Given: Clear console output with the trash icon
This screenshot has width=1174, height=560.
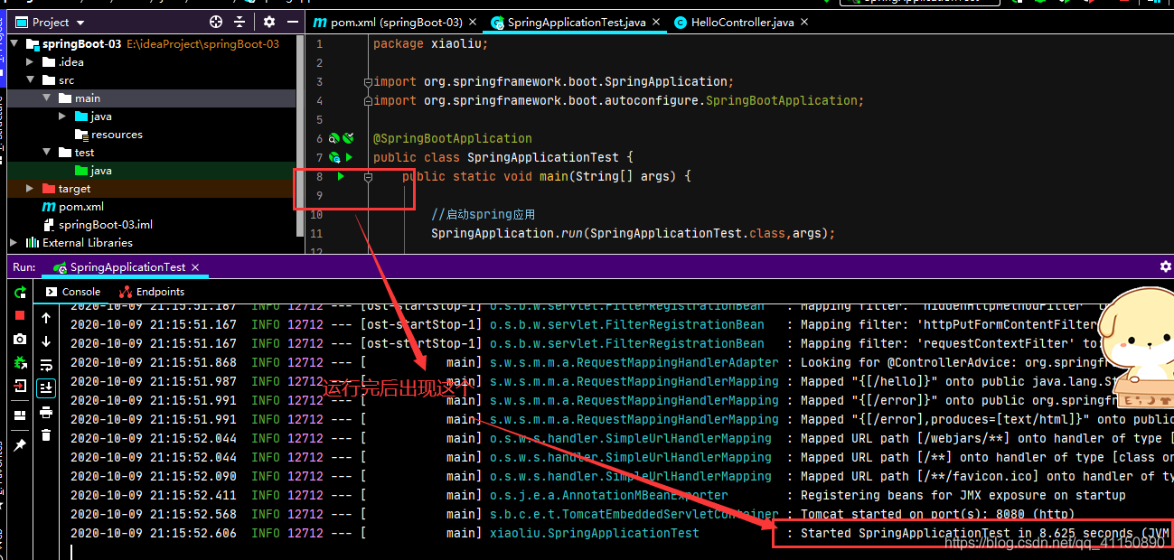Looking at the screenshot, I should [47, 435].
